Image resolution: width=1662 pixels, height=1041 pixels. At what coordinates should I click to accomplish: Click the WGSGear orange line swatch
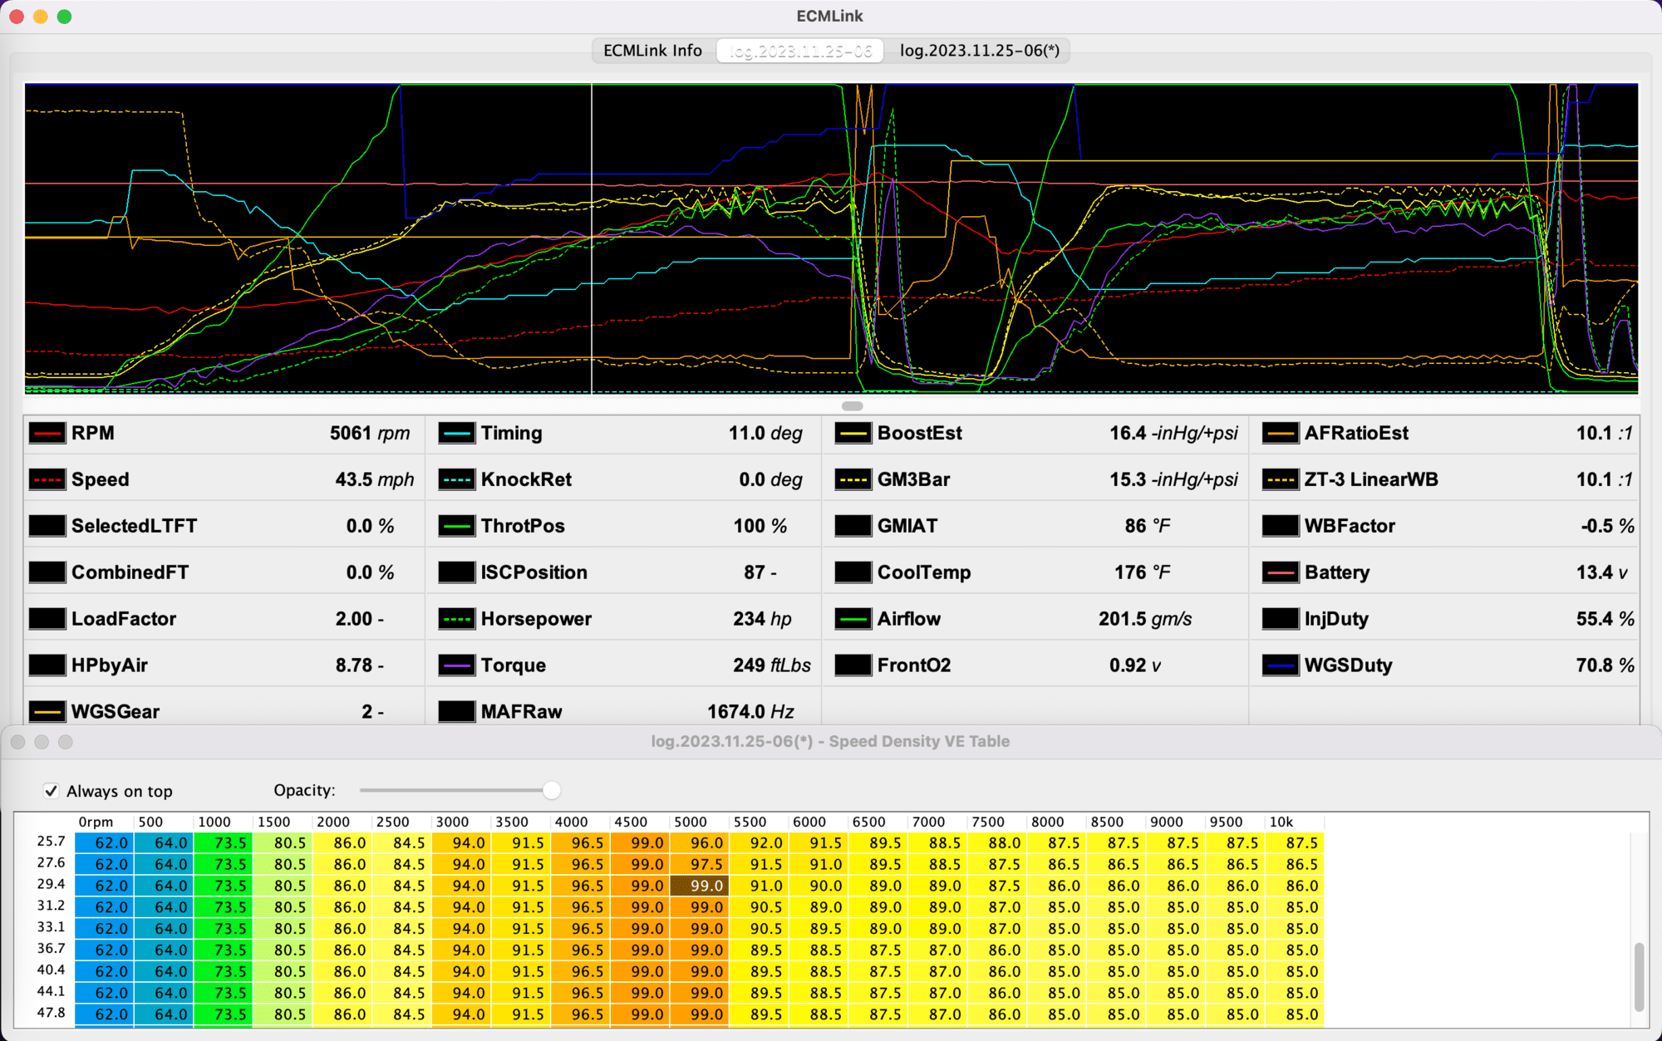(x=47, y=712)
